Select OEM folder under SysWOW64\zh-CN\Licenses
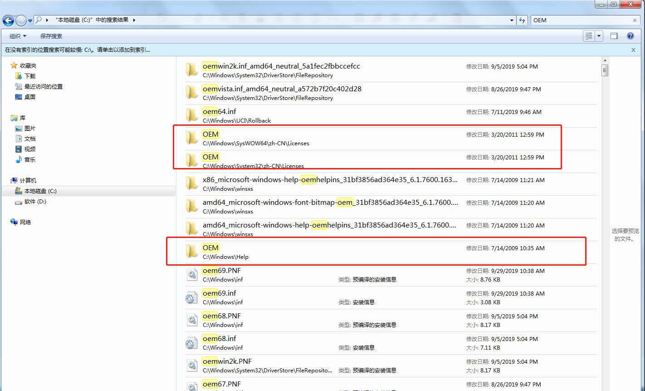The height and width of the screenshot is (391, 645). [210, 134]
